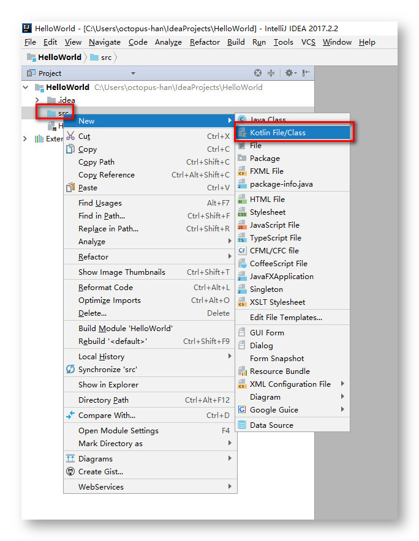419x541 pixels.
Task: Expand the WebServices submenu
Action: 230,486
